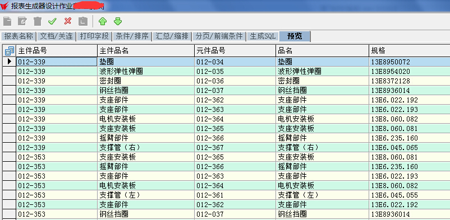The height and width of the screenshot is (220, 450).
Task: Click 支撑管（右） in 品名 column
Action: 323,147
